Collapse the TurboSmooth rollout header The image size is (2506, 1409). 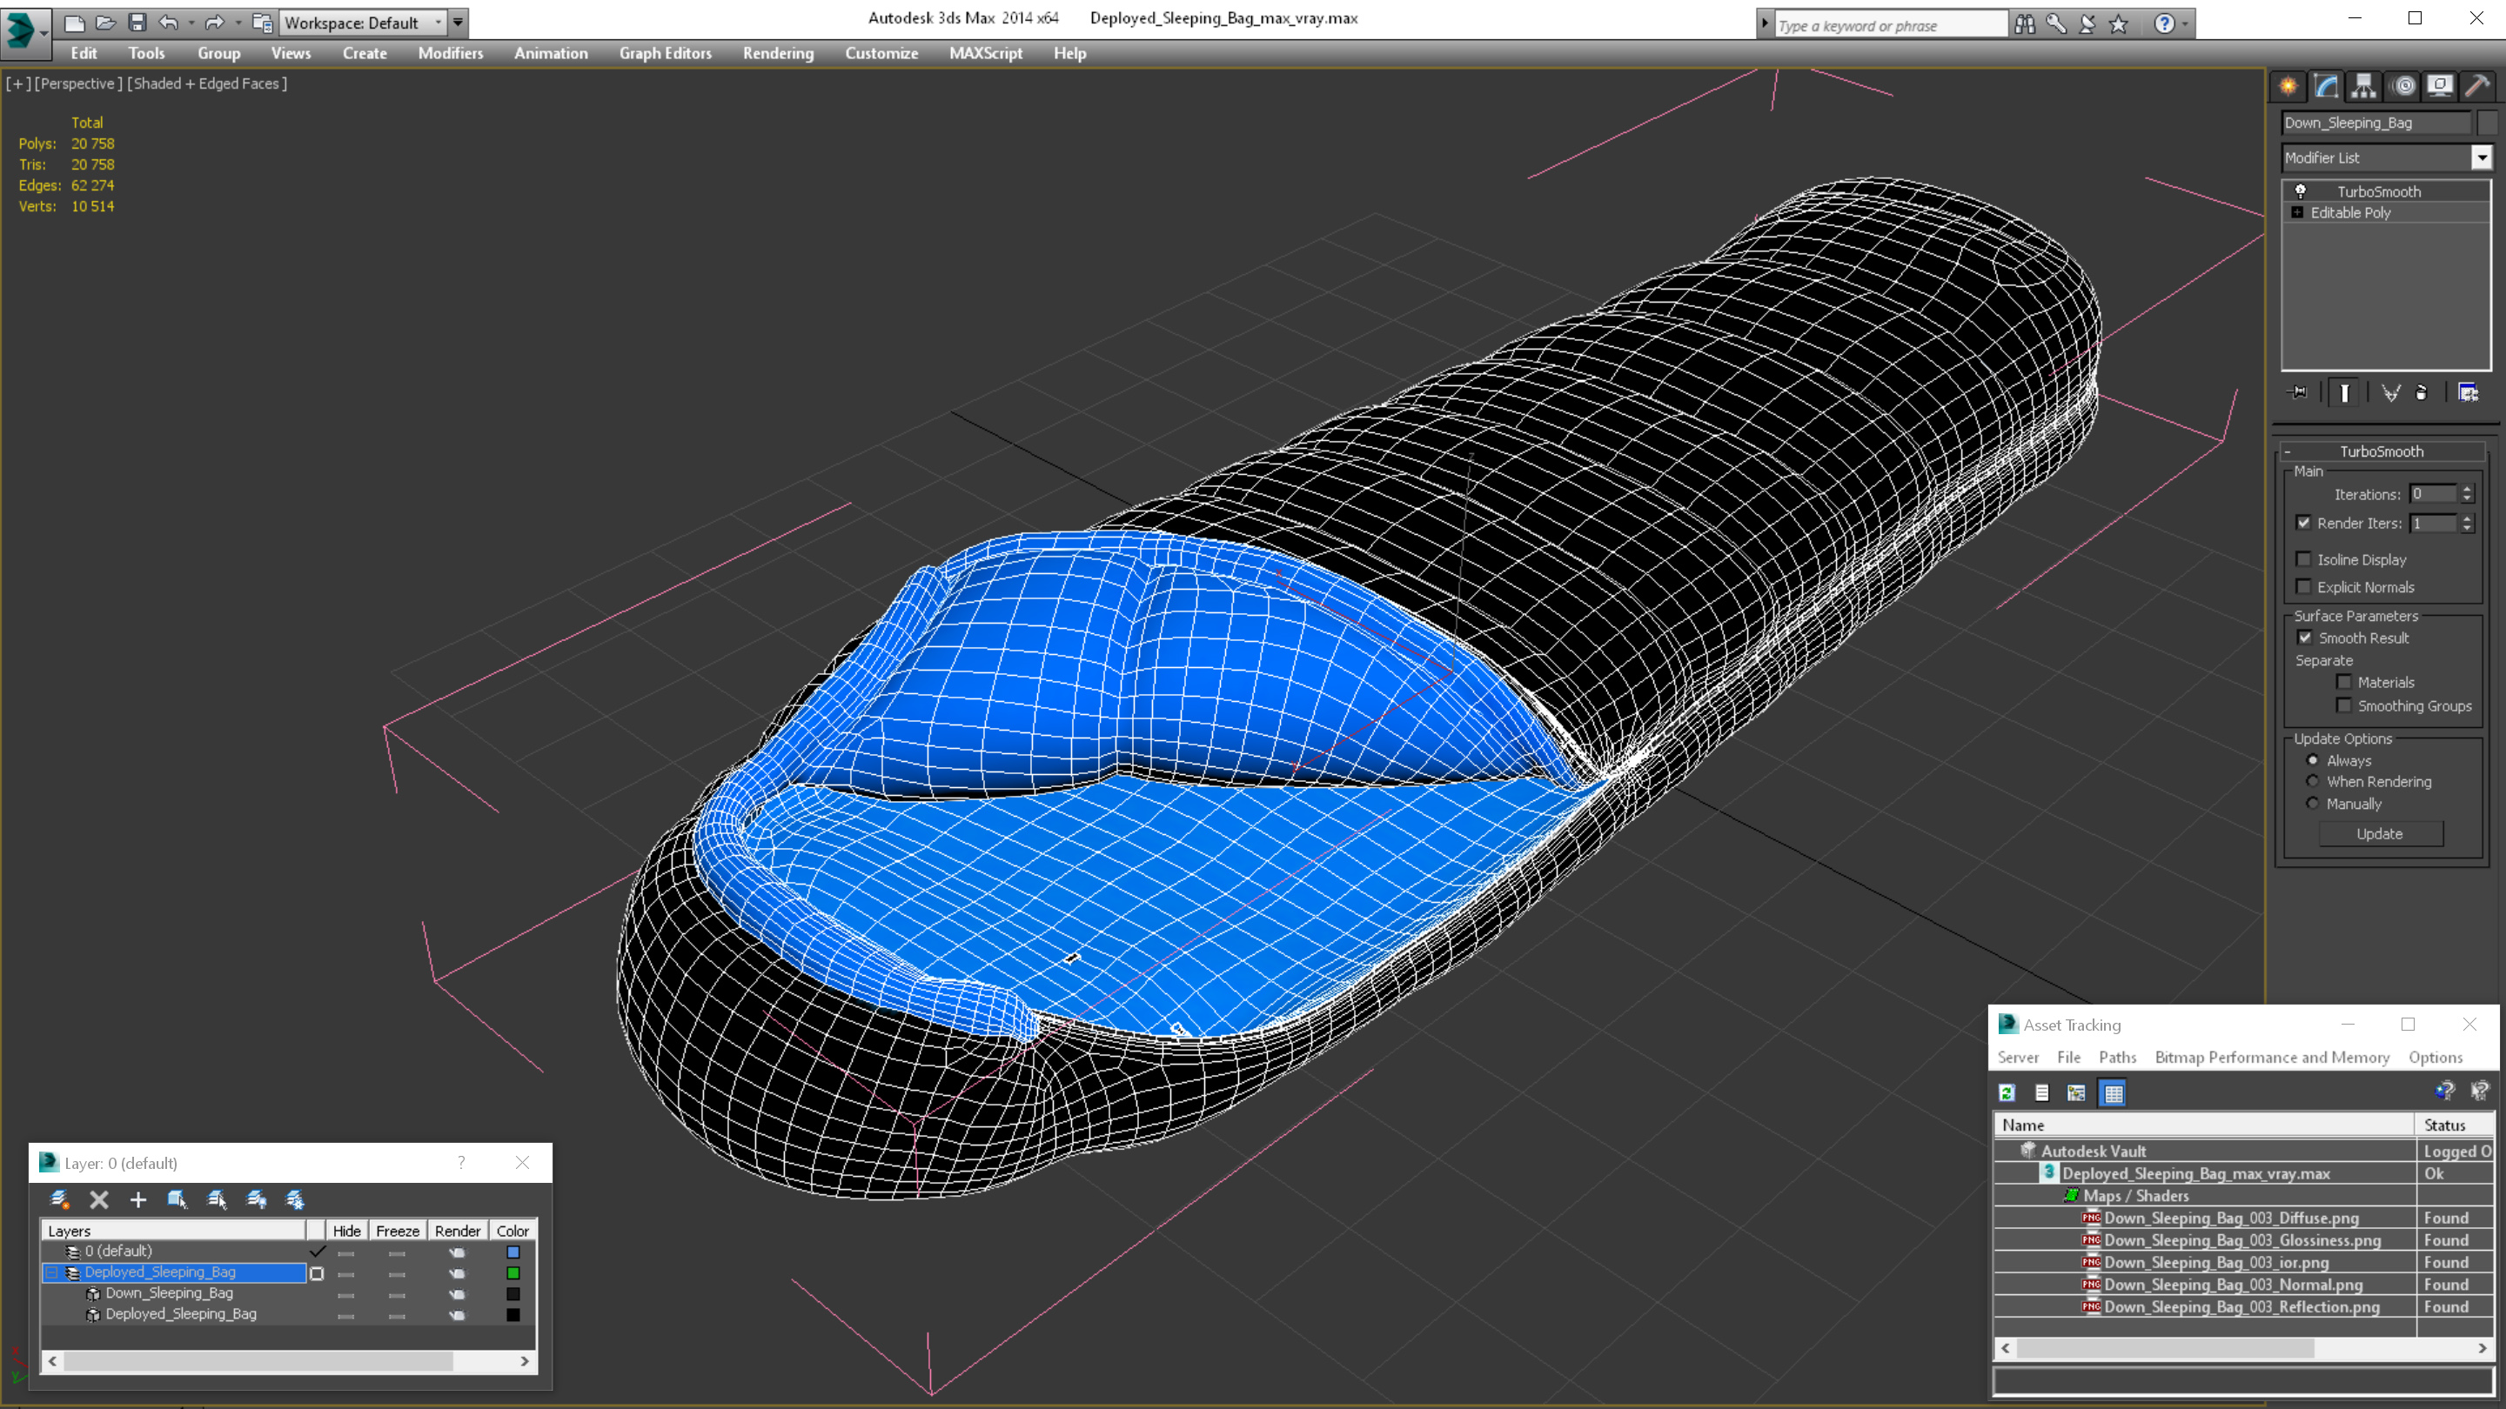tap(2382, 451)
